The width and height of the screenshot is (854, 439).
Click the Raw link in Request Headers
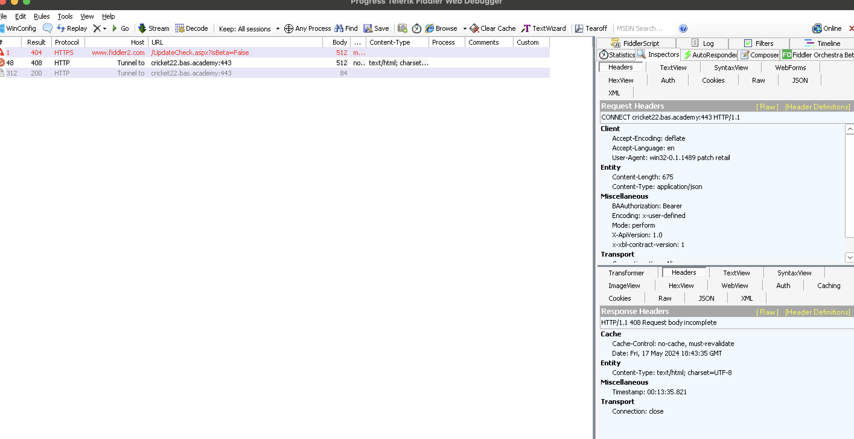[767, 107]
